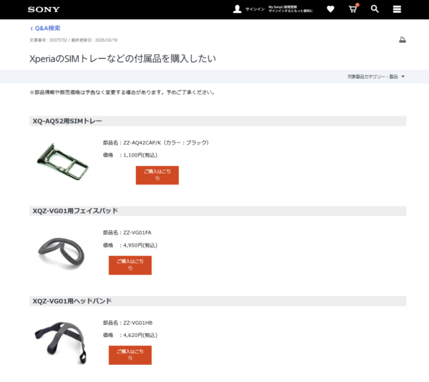Click purchase button for ZZ-AQ42CAP/K SIM tray
Viewport: 429px width, 382px height.
point(157,175)
